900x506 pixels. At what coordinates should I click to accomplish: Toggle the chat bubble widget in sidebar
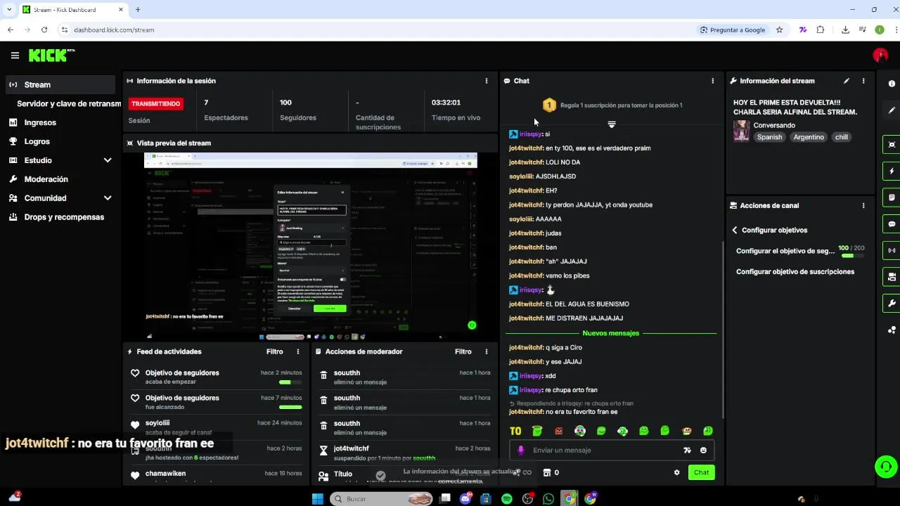(x=892, y=224)
